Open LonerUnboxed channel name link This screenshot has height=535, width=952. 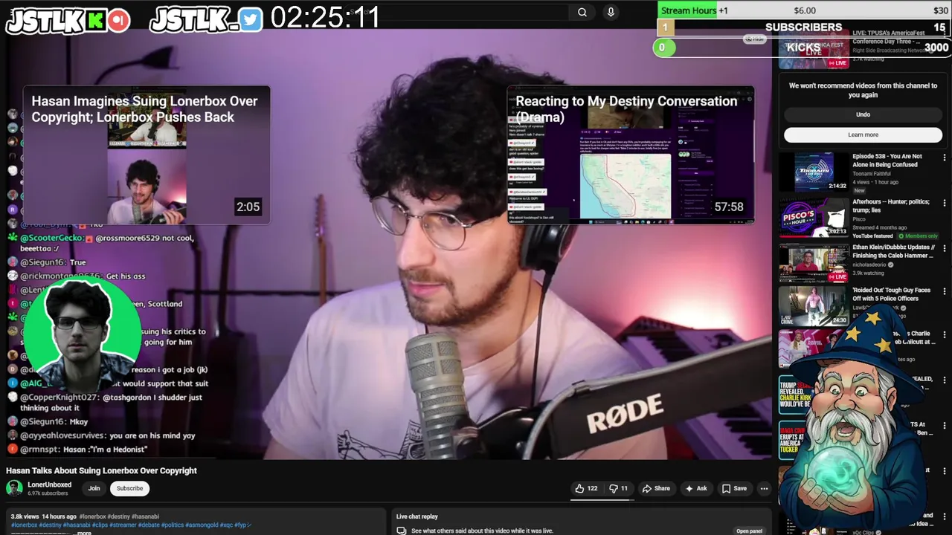click(49, 484)
